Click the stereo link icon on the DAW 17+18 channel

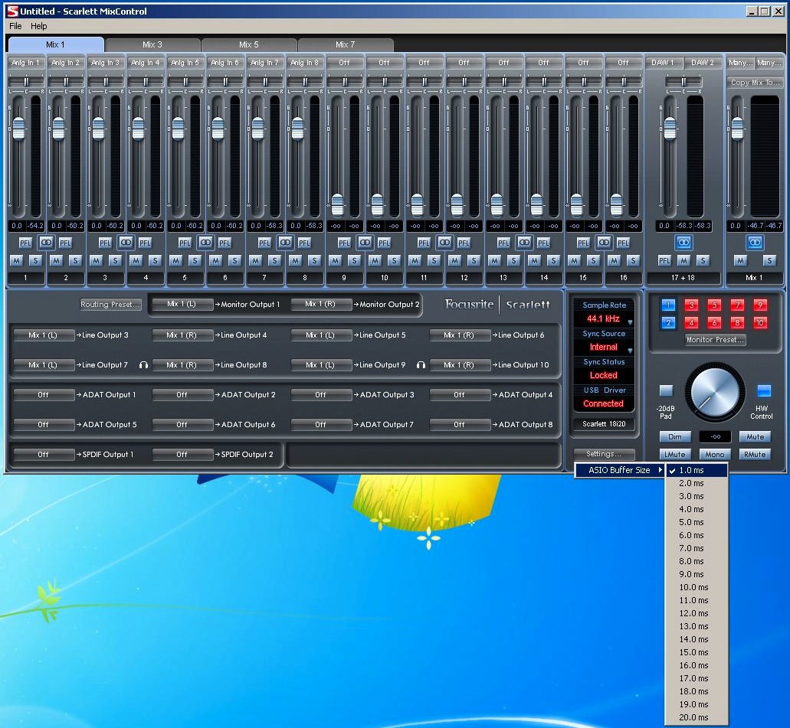(683, 242)
